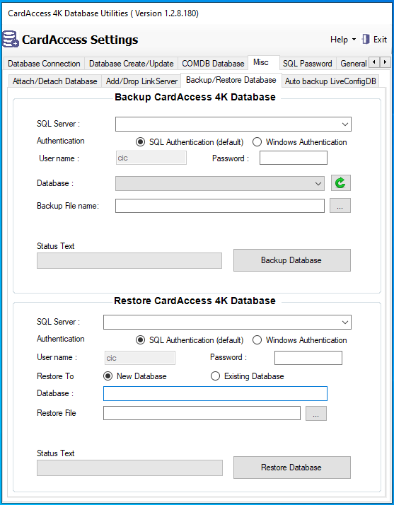Click the Restore CardAccess 4K Database heading

pos(195,301)
